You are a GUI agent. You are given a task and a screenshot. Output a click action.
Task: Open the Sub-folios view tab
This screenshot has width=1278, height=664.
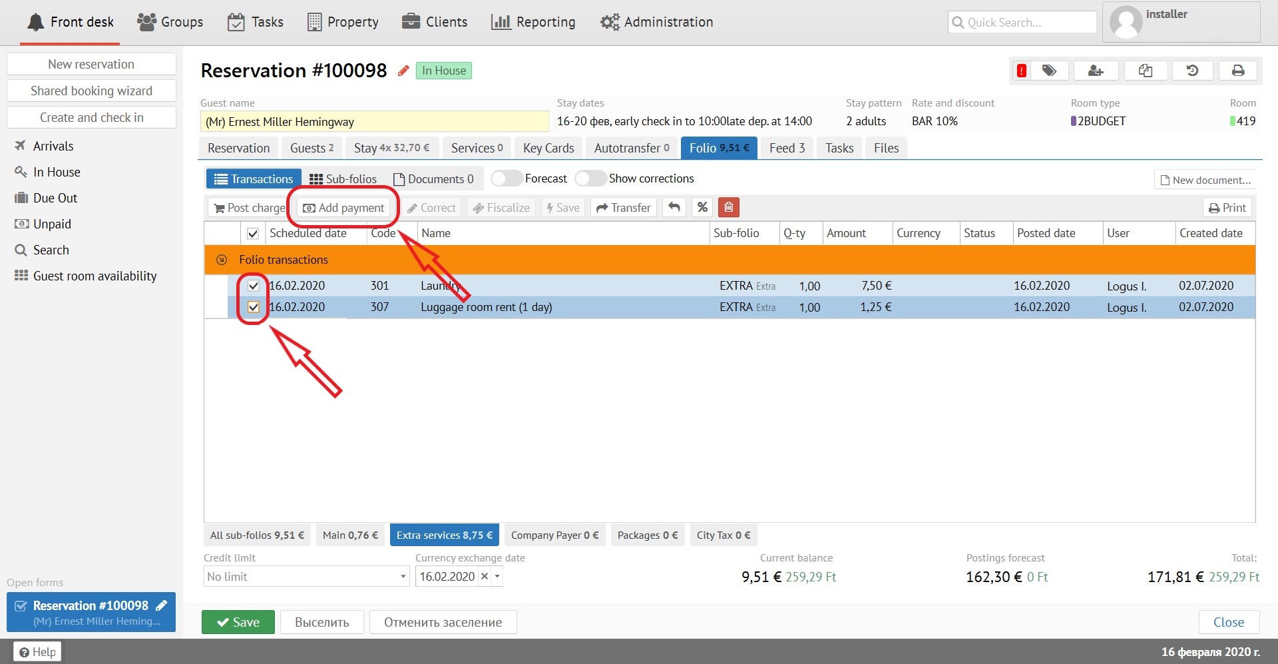click(x=343, y=179)
